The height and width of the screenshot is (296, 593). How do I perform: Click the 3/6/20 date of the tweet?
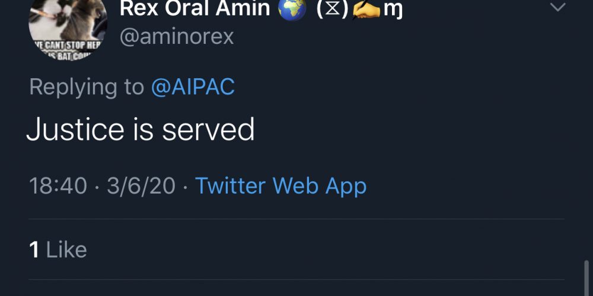tap(141, 186)
